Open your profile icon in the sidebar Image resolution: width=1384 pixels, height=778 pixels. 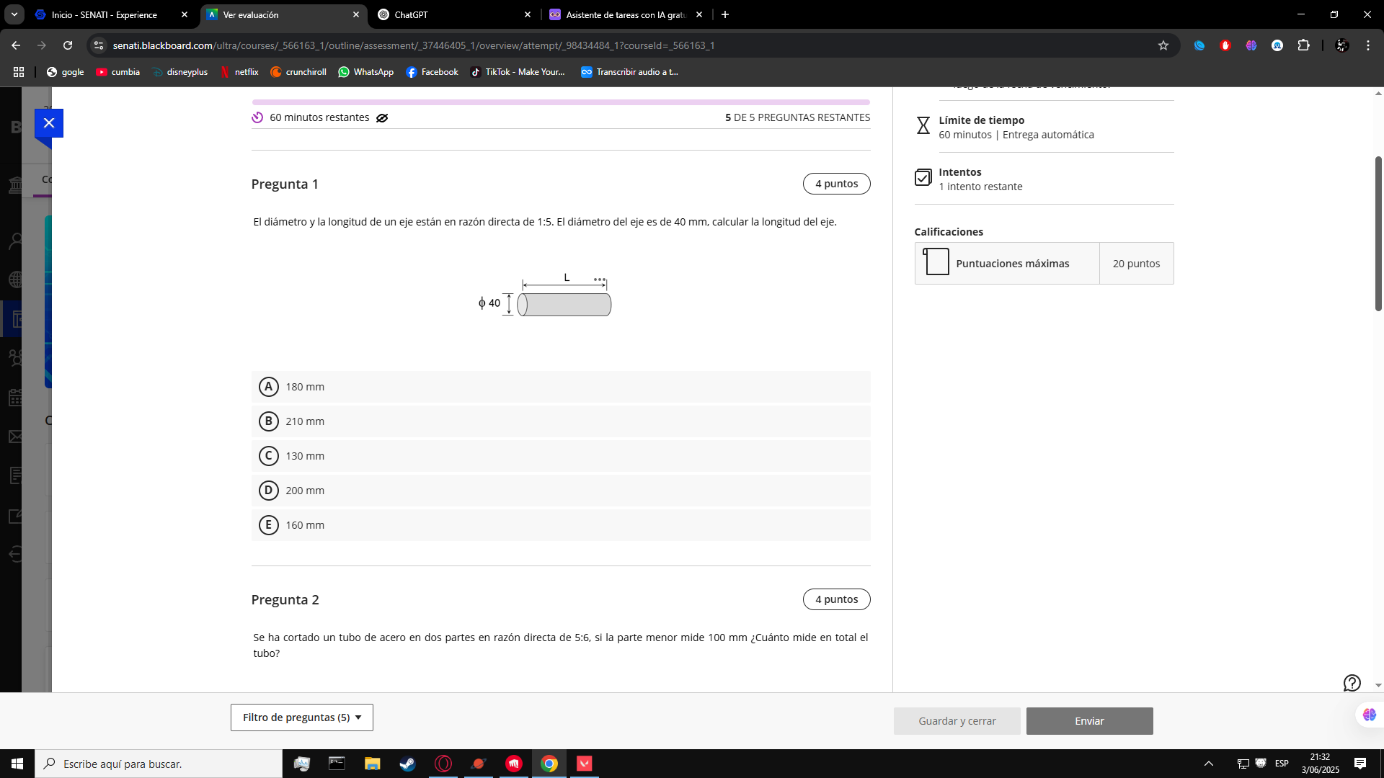[x=16, y=240]
